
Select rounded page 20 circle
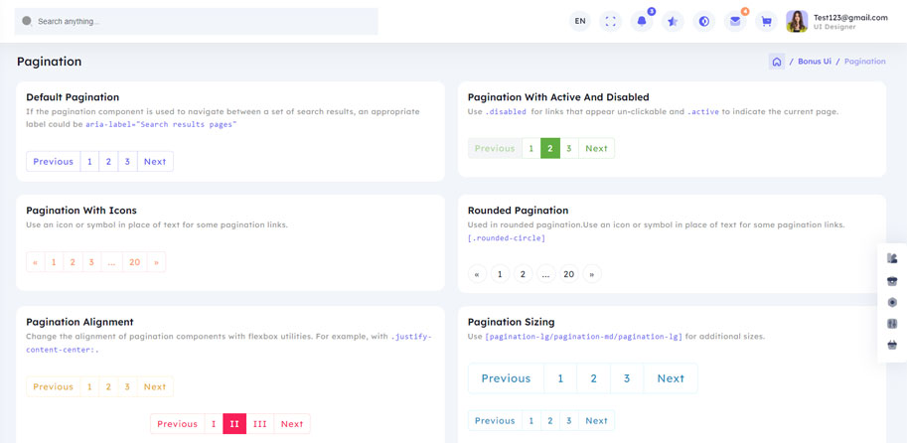(x=568, y=274)
